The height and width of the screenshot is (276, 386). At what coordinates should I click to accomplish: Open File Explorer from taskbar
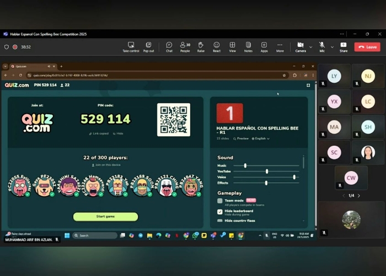149,236
